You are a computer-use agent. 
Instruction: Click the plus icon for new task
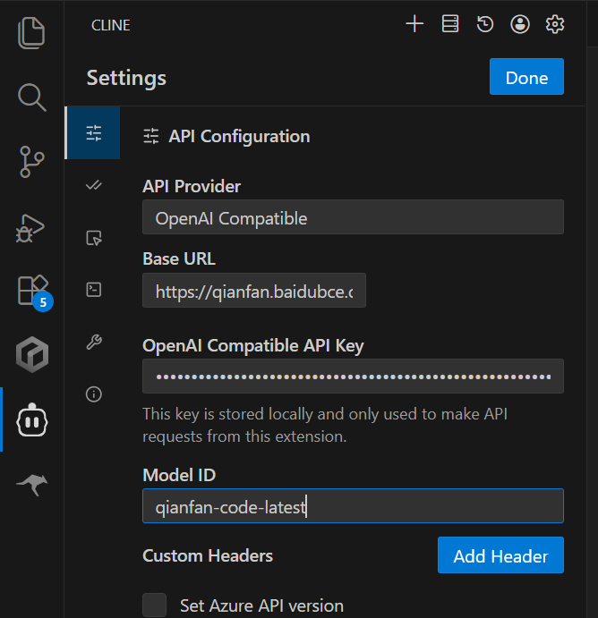[x=414, y=25]
